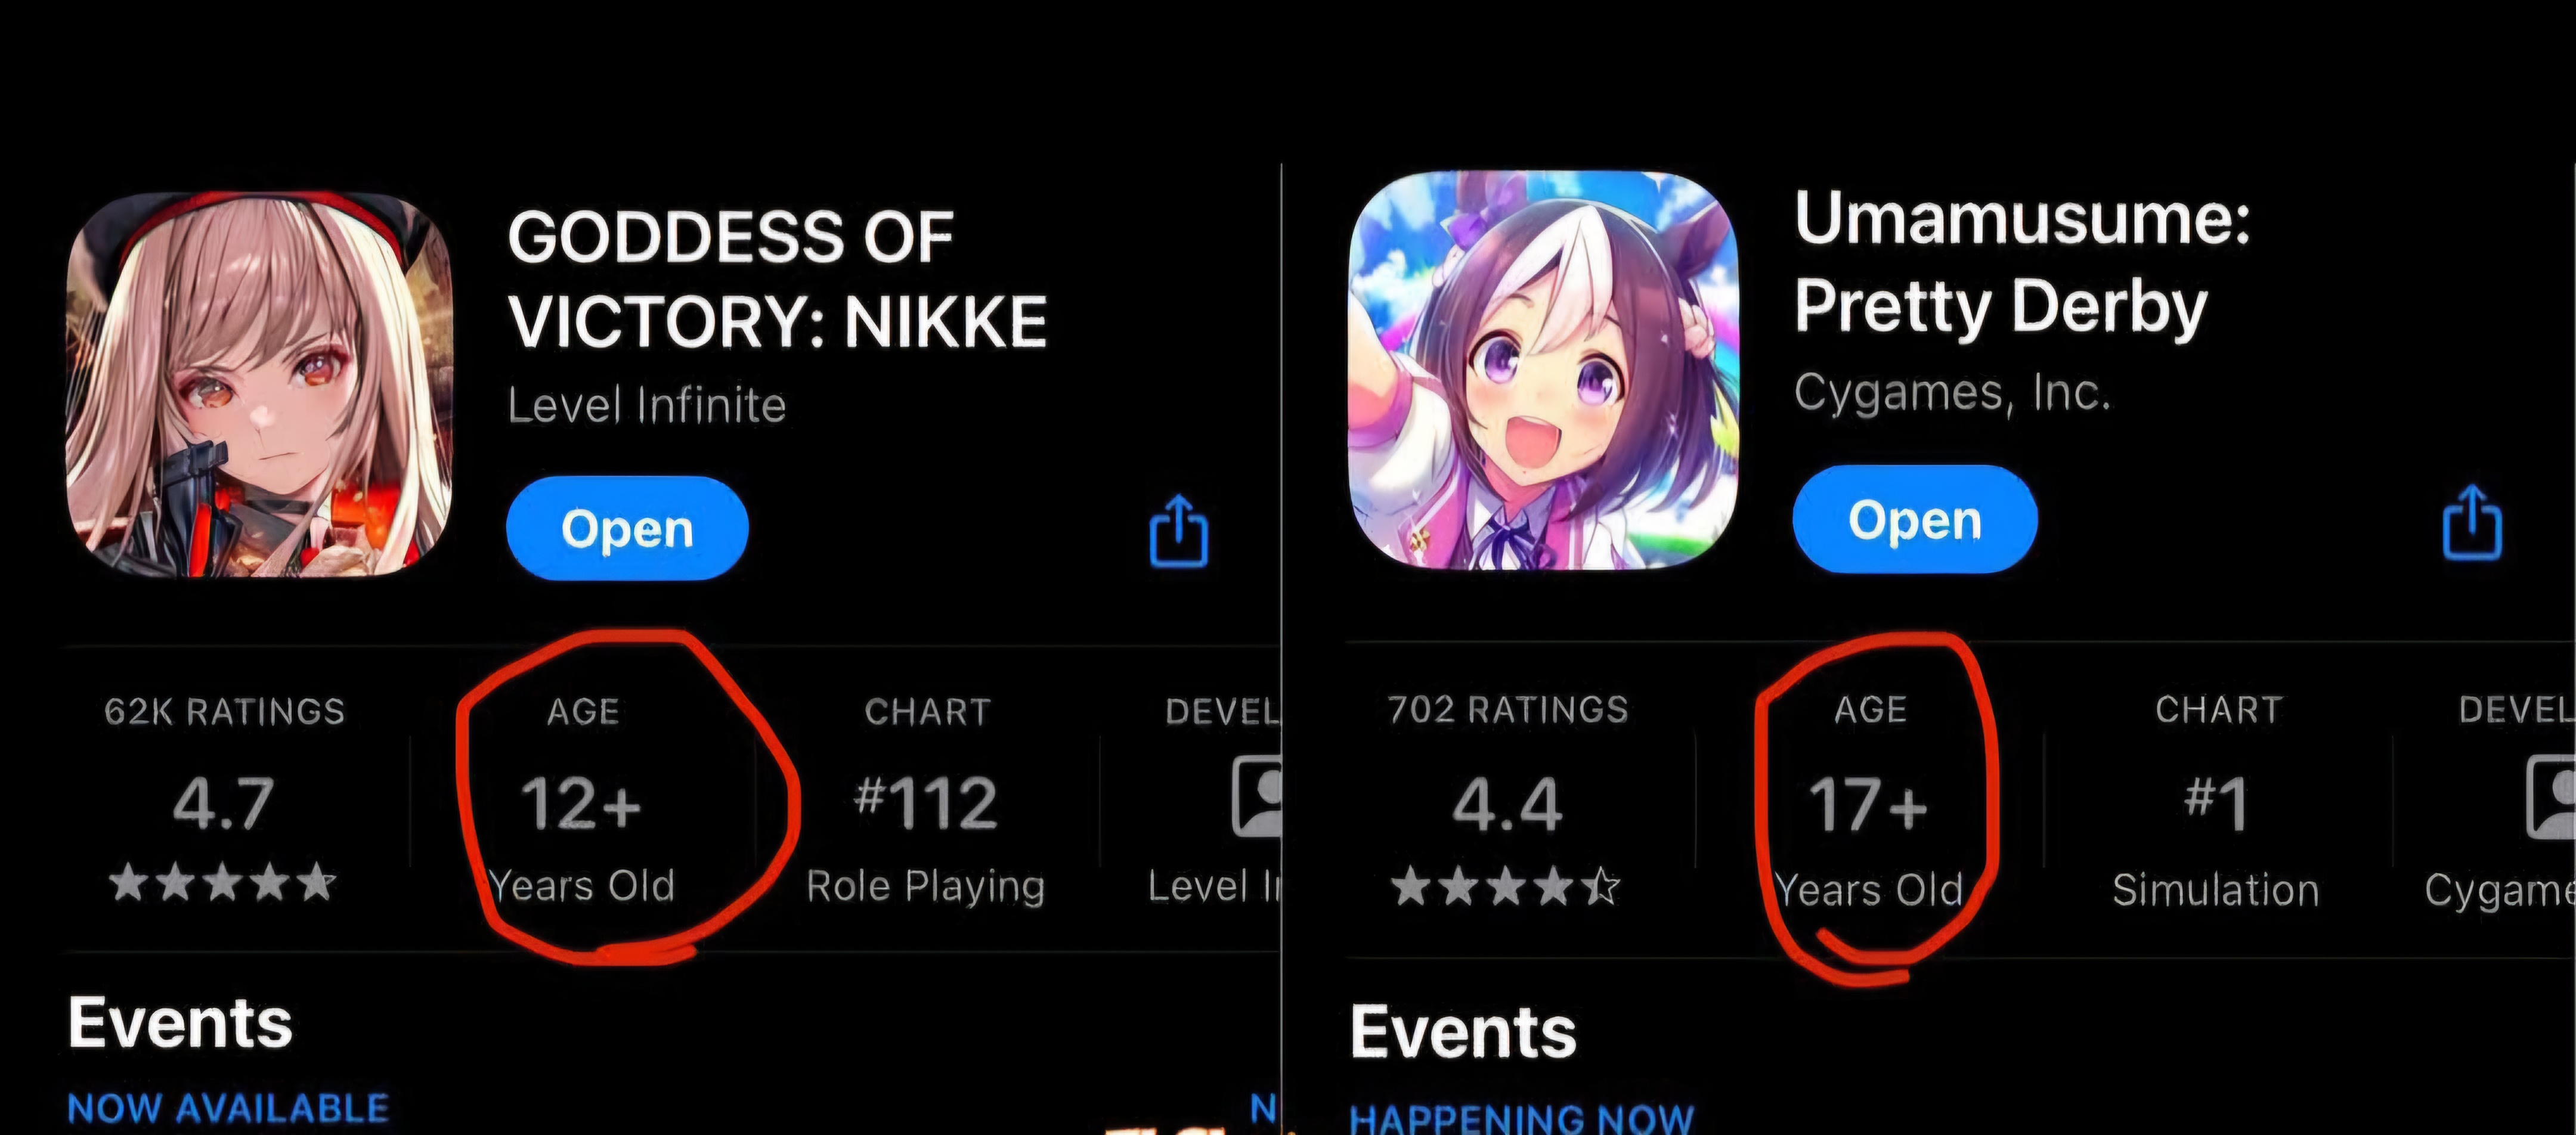Open NIKKE #112 Role Playing chart

tap(926, 800)
